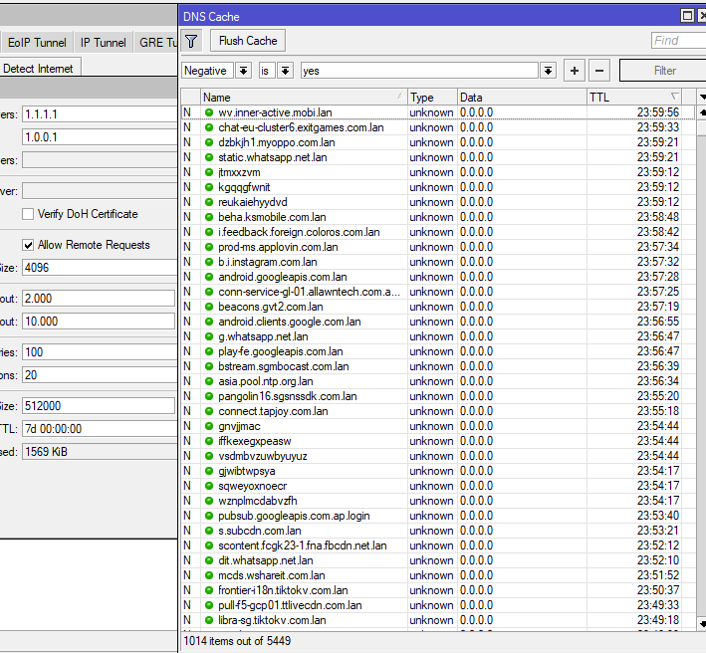Click green icon of i.feedback.foreign.coloros.com.lan row

(209, 232)
